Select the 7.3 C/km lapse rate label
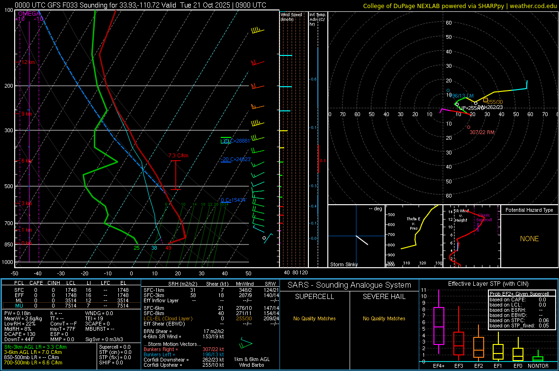 [178, 155]
